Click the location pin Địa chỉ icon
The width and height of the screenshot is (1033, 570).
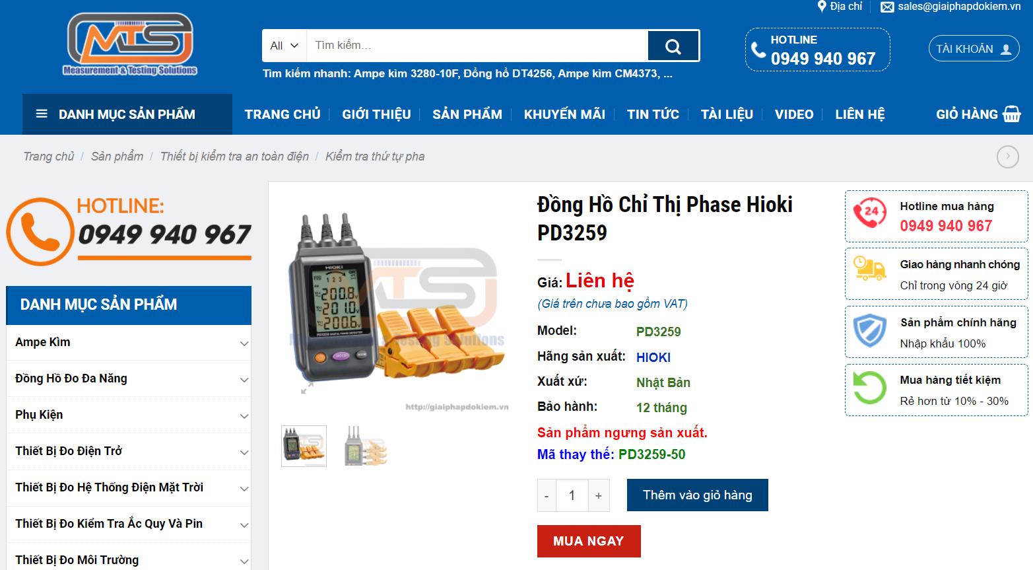coord(822,7)
